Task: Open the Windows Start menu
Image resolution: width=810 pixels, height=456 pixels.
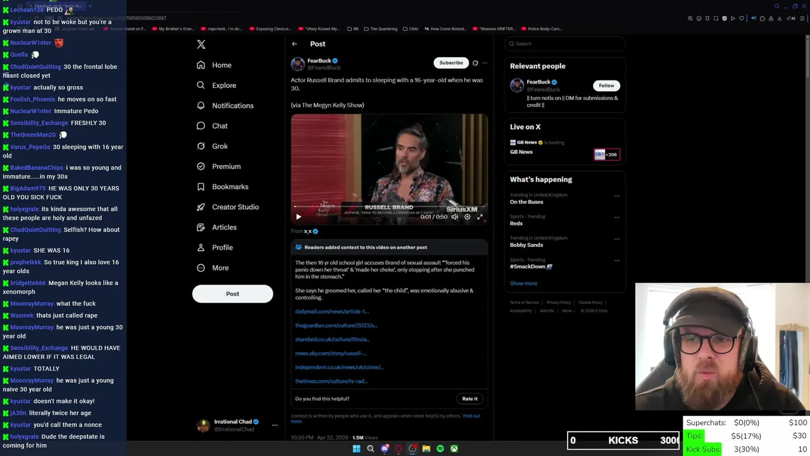Action: point(356,448)
